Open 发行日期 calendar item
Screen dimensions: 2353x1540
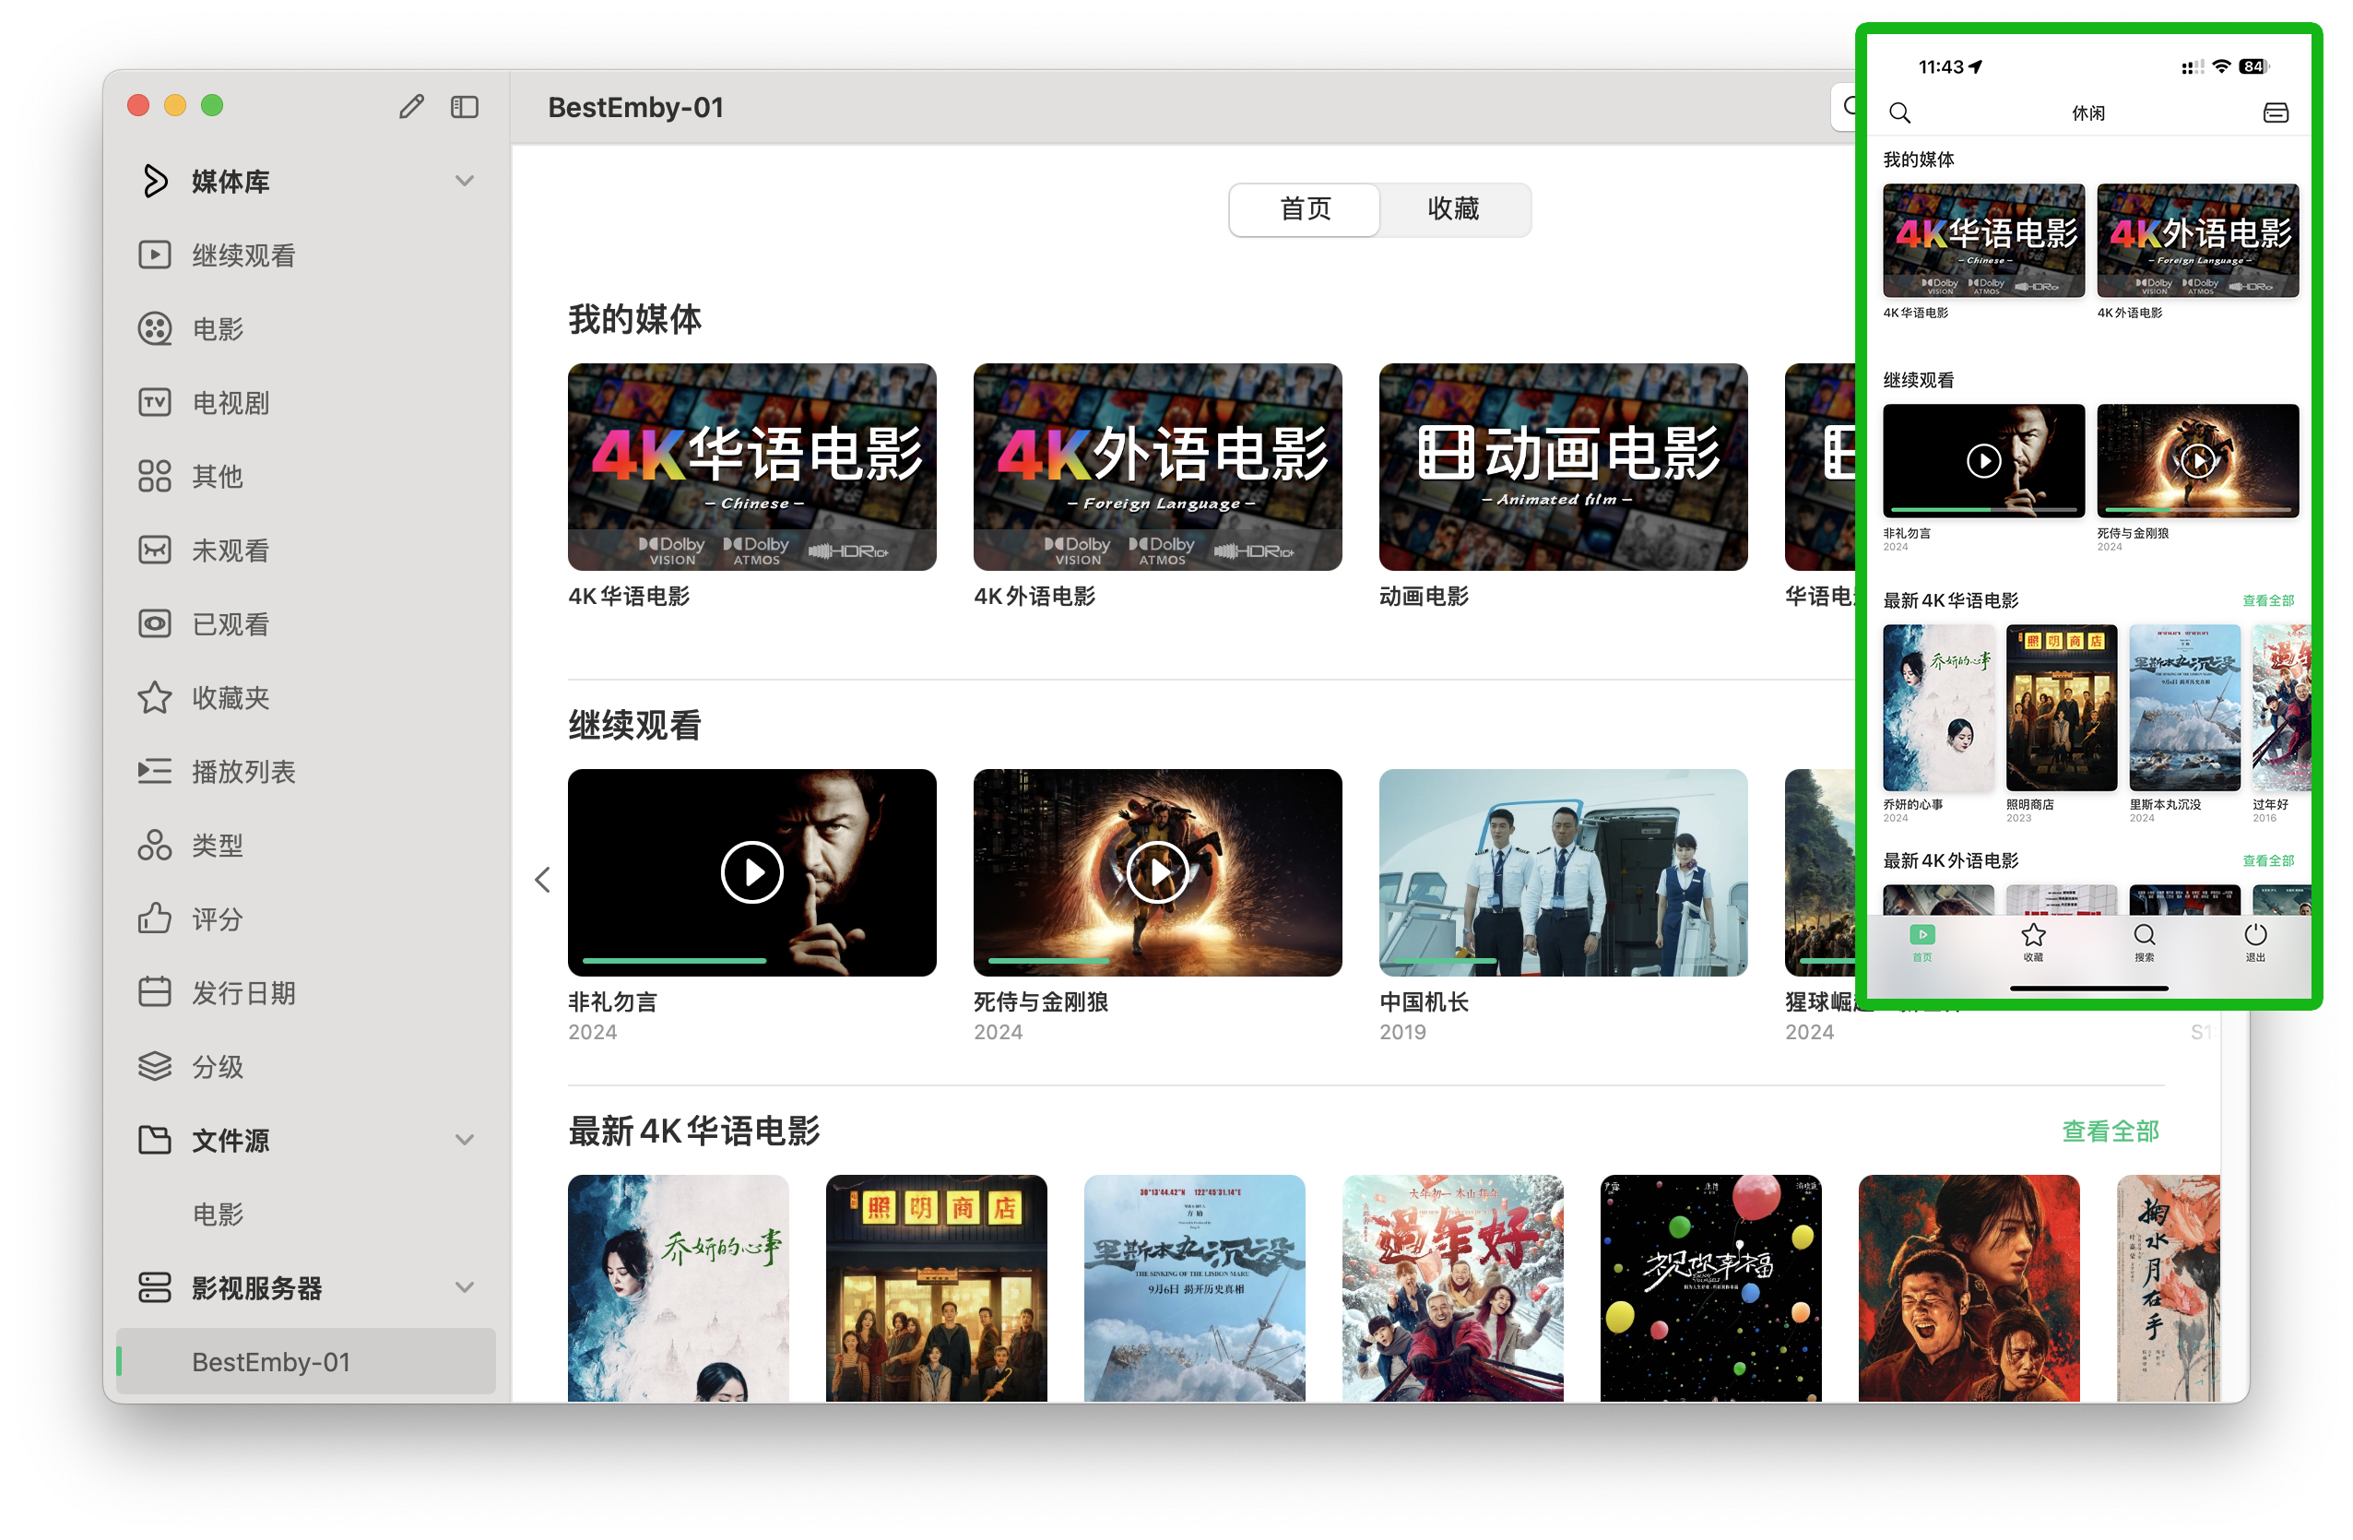point(242,993)
